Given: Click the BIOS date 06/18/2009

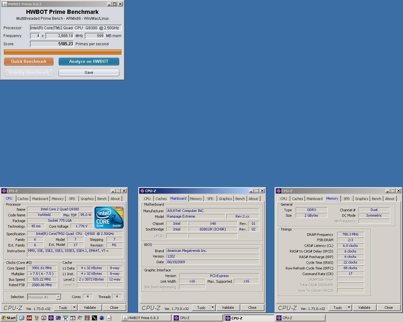Looking at the screenshot, I should click(x=213, y=262).
